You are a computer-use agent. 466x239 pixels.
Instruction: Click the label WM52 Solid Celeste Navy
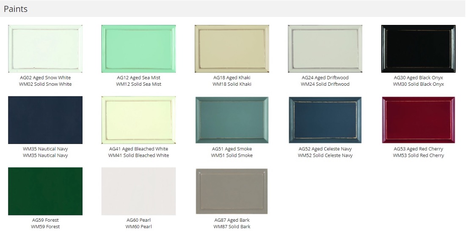pyautogui.click(x=325, y=155)
